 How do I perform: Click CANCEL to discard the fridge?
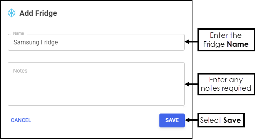pos(21,120)
